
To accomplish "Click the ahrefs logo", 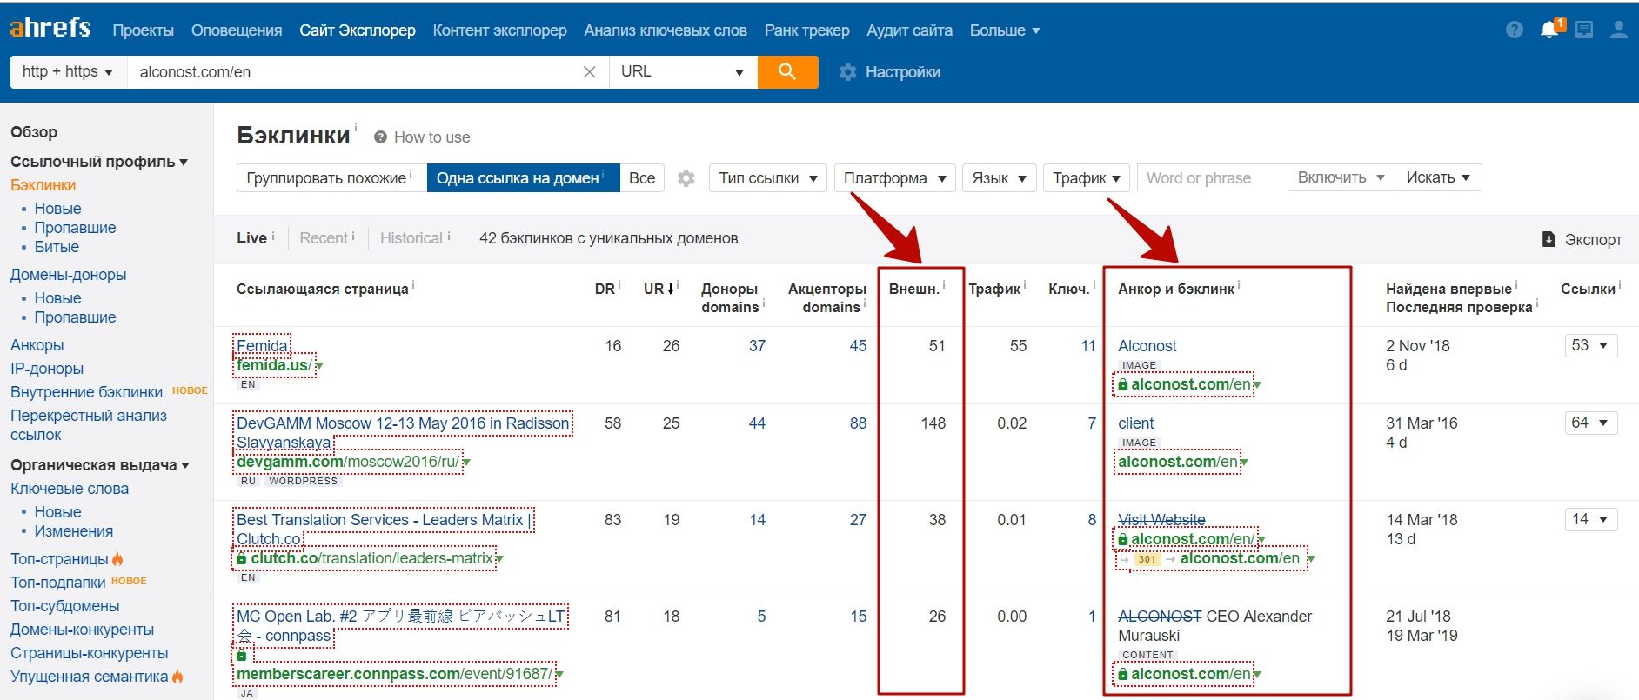I will [50, 28].
